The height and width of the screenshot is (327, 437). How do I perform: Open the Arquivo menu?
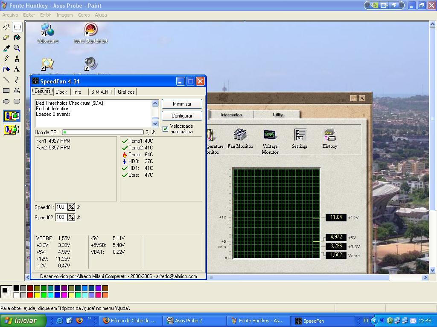10,15
